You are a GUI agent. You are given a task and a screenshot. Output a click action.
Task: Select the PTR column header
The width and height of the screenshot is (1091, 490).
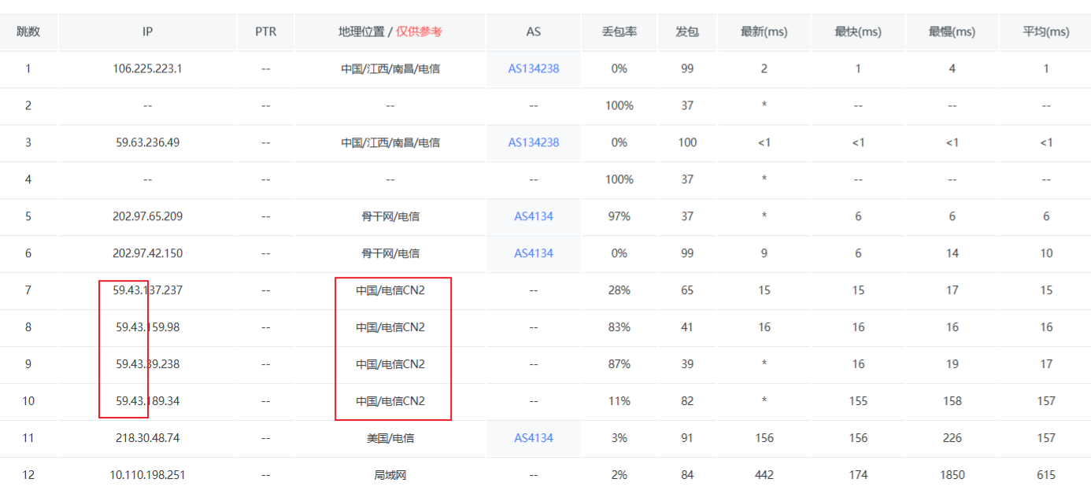click(x=266, y=31)
